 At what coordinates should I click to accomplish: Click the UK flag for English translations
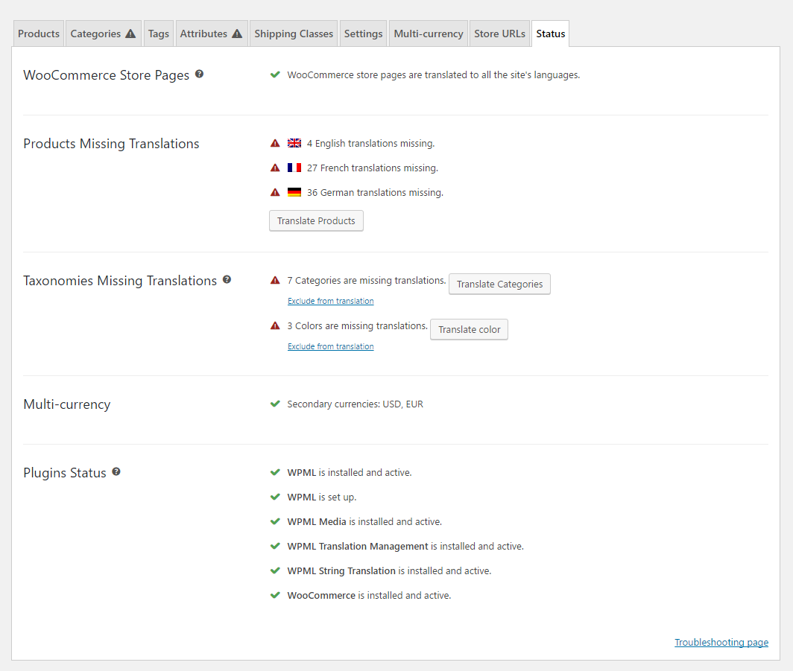(294, 143)
